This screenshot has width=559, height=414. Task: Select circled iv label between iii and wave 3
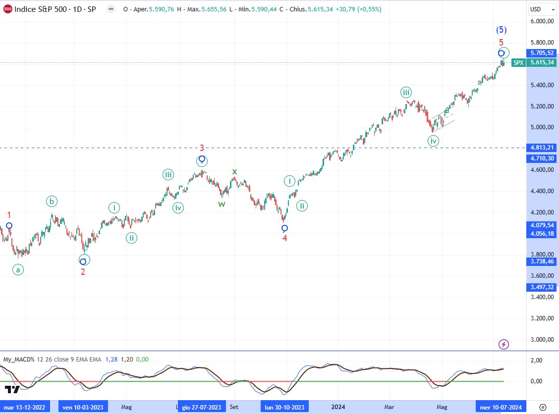click(x=178, y=207)
